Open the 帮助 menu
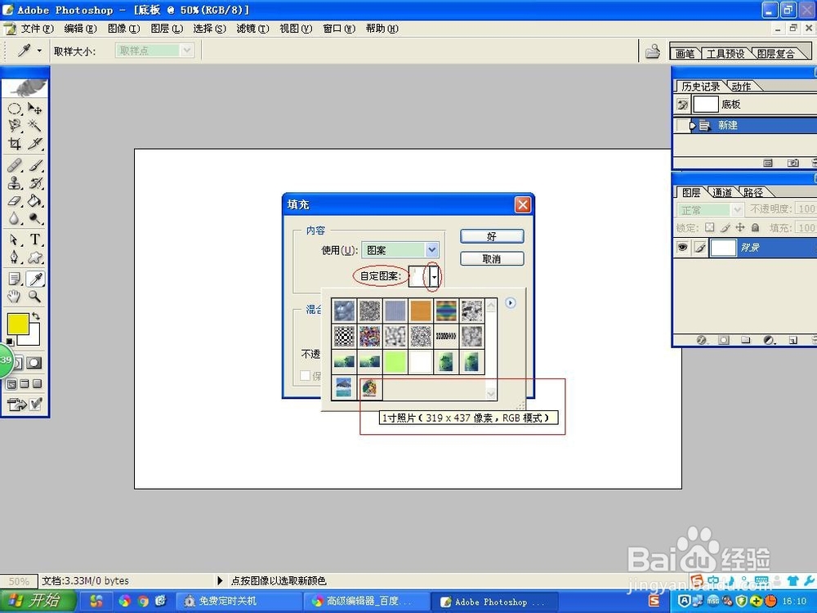Viewport: 817px width, 613px height. 382,29
